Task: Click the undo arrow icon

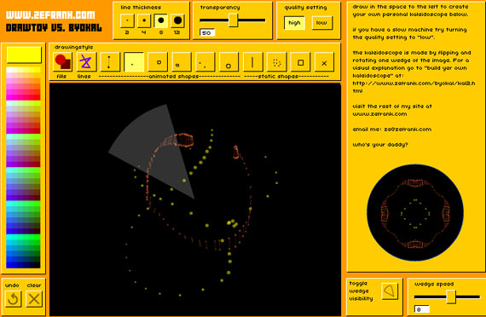Action: coord(13,299)
